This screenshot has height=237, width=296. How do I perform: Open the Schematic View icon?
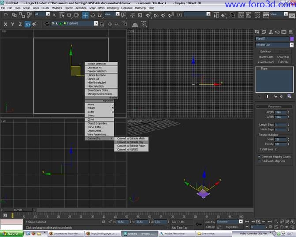click(x=249, y=15)
